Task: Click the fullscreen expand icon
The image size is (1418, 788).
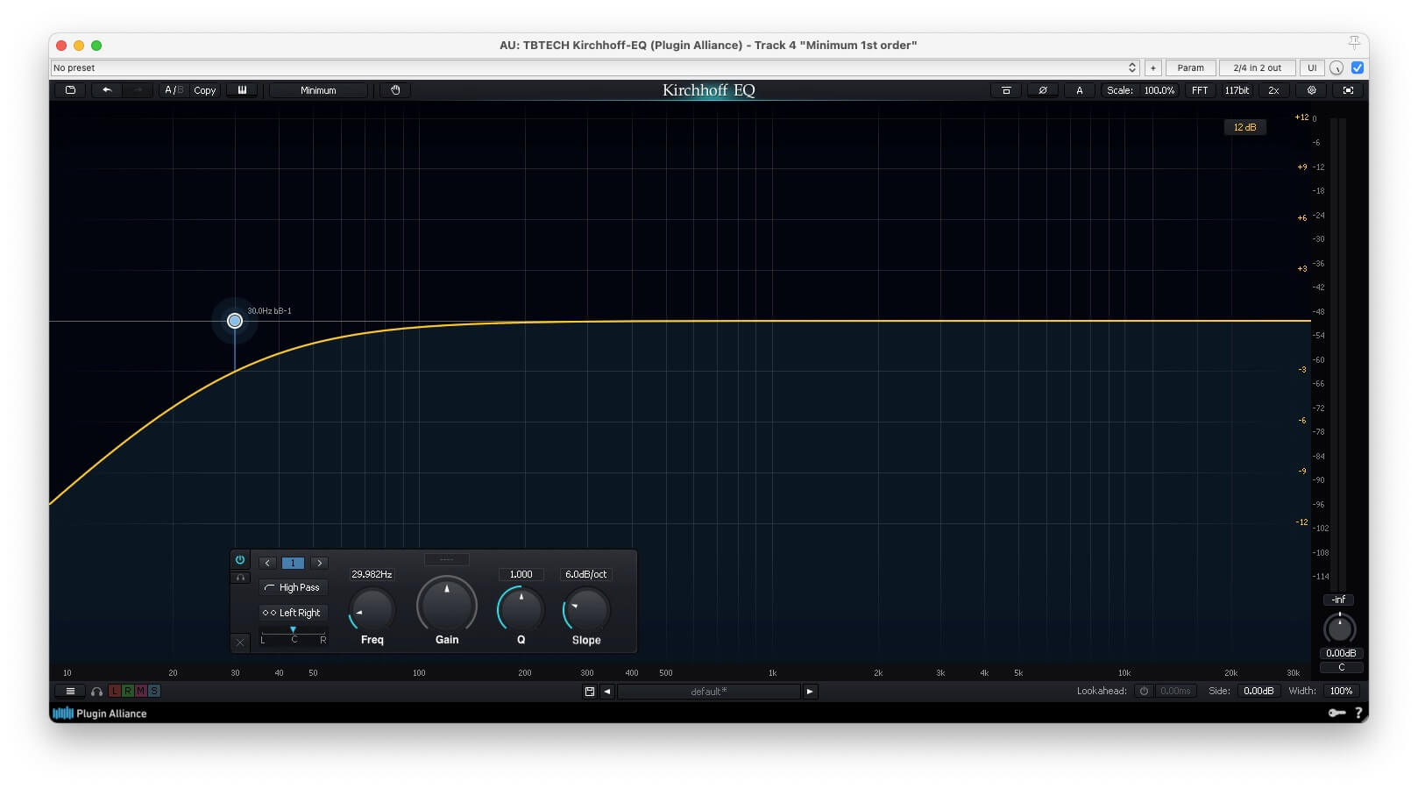Action: point(1348,90)
